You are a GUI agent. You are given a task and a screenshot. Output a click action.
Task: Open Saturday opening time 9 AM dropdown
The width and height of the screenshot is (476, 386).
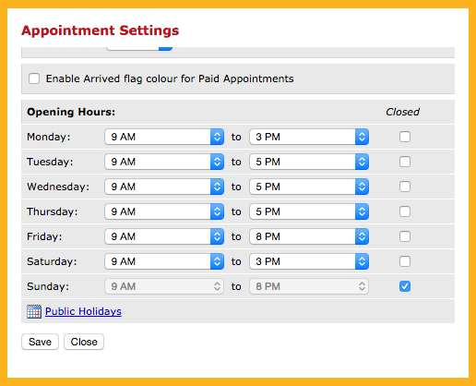[164, 261]
